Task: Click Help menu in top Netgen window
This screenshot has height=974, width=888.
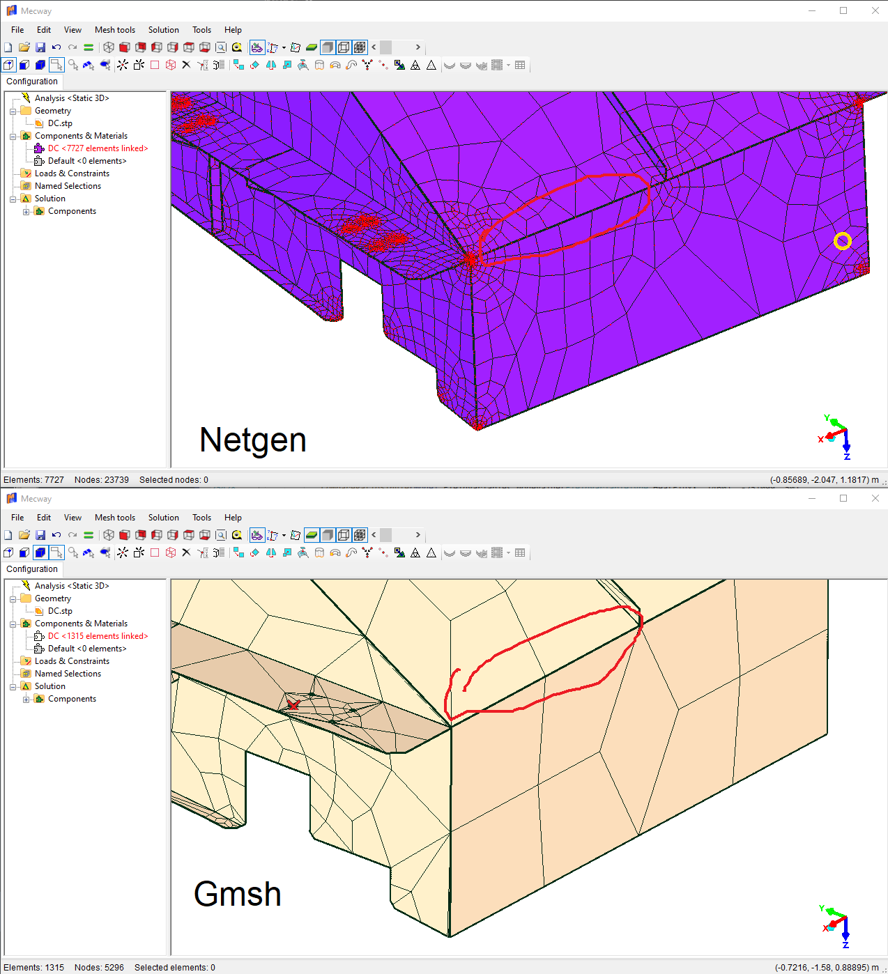Action: 233,30
